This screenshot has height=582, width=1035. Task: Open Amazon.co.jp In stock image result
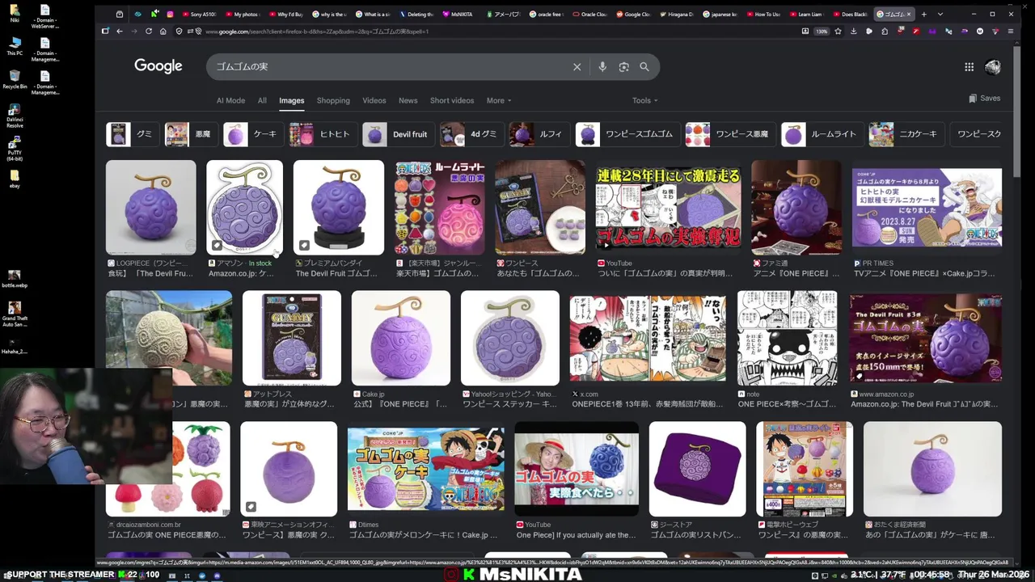point(244,208)
